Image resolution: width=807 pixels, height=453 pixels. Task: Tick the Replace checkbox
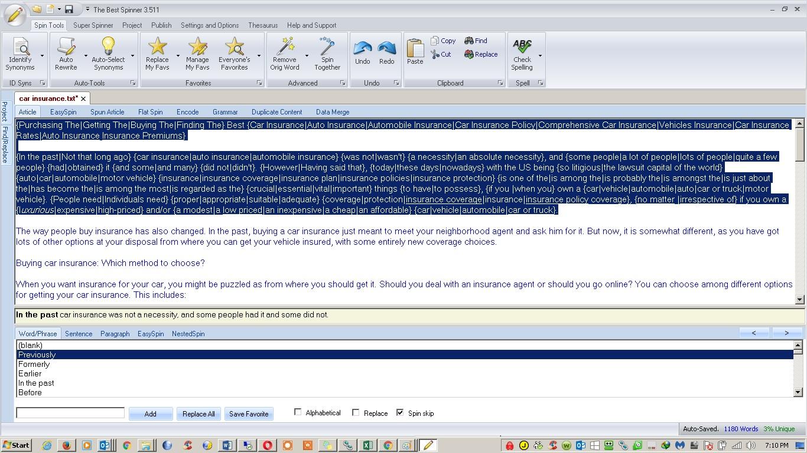(x=356, y=413)
